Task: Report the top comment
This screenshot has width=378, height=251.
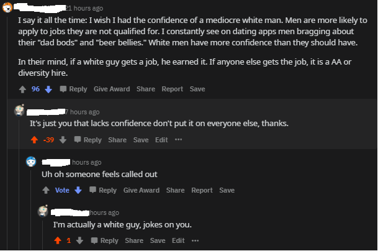Action: [x=172, y=89]
